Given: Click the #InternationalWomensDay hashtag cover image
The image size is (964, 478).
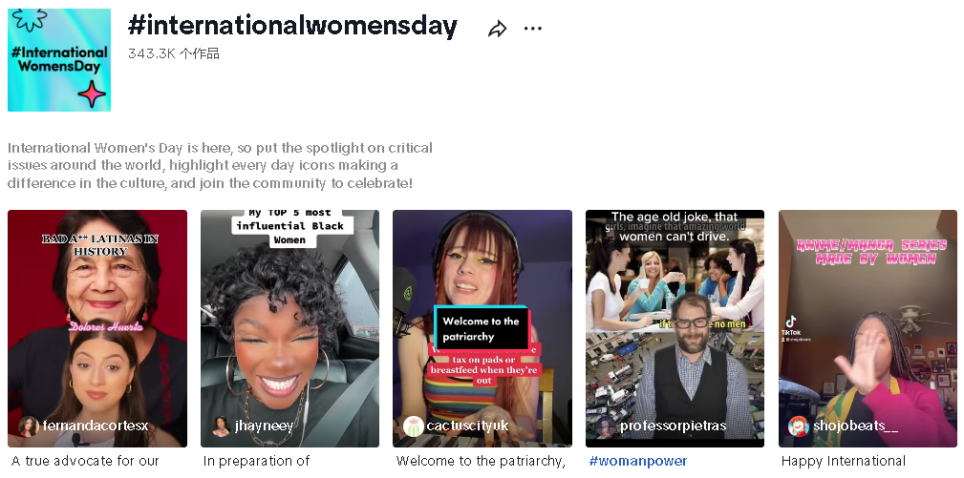Looking at the screenshot, I should pyautogui.click(x=59, y=59).
